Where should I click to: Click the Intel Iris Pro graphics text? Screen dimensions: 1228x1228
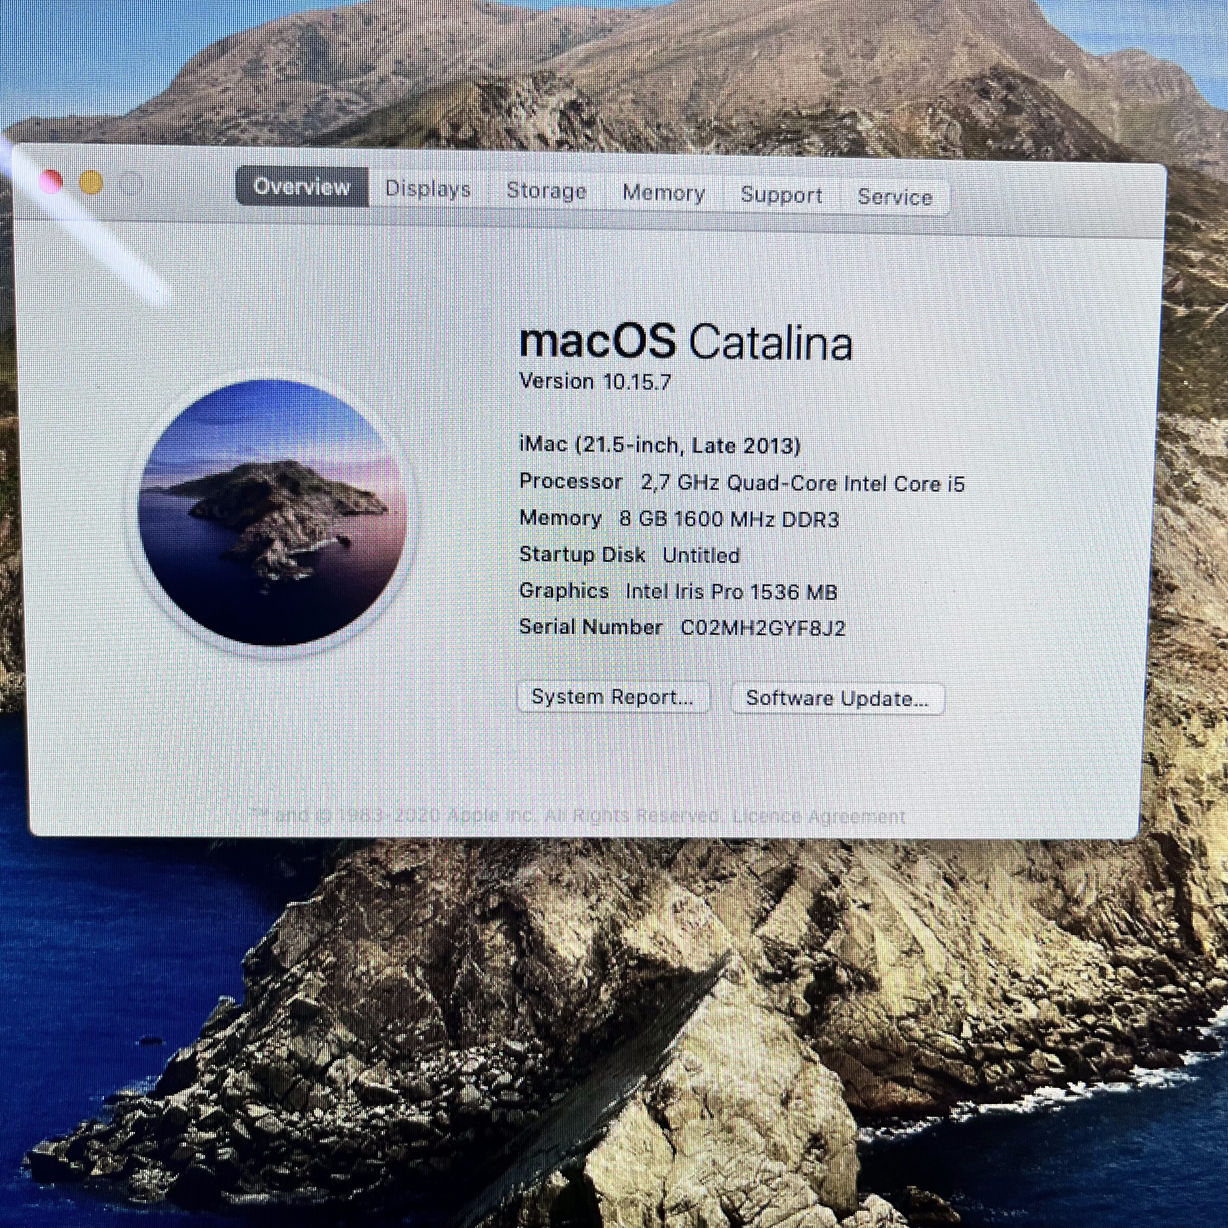[731, 592]
